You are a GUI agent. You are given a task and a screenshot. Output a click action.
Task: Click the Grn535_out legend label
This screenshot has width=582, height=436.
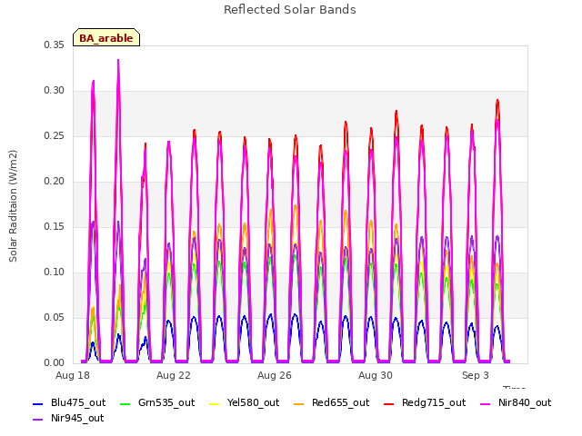click(x=166, y=402)
